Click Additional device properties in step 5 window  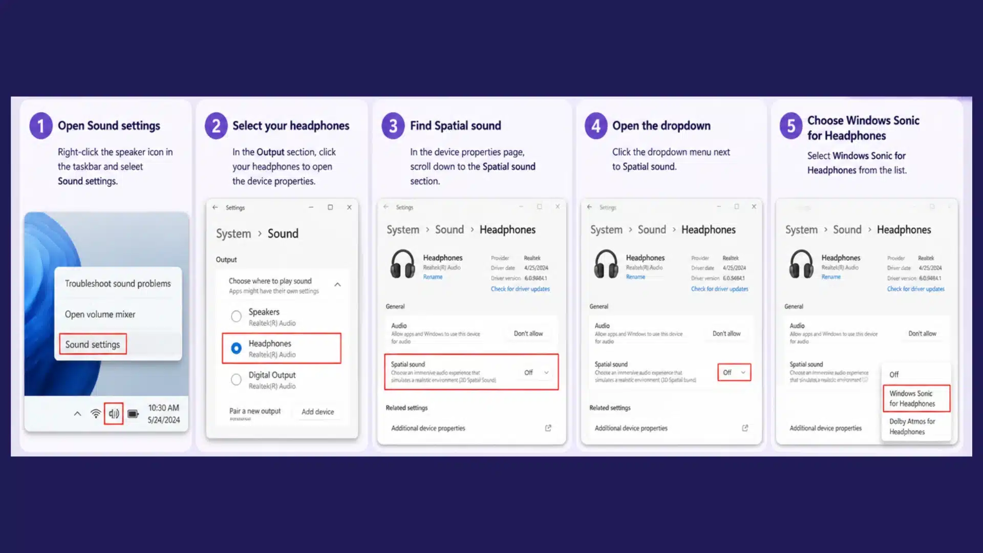(825, 429)
